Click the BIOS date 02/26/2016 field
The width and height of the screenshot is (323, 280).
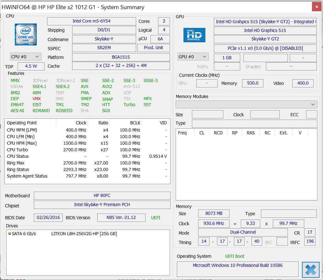tap(48, 218)
